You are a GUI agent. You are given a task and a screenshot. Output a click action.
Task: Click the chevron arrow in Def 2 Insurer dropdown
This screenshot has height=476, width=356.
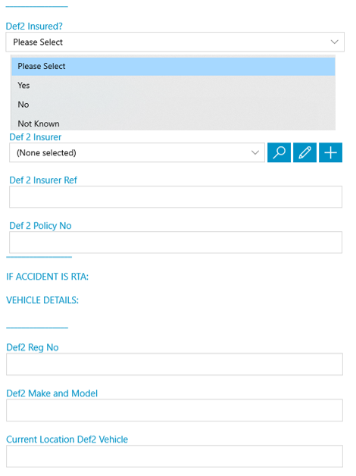[x=255, y=152]
